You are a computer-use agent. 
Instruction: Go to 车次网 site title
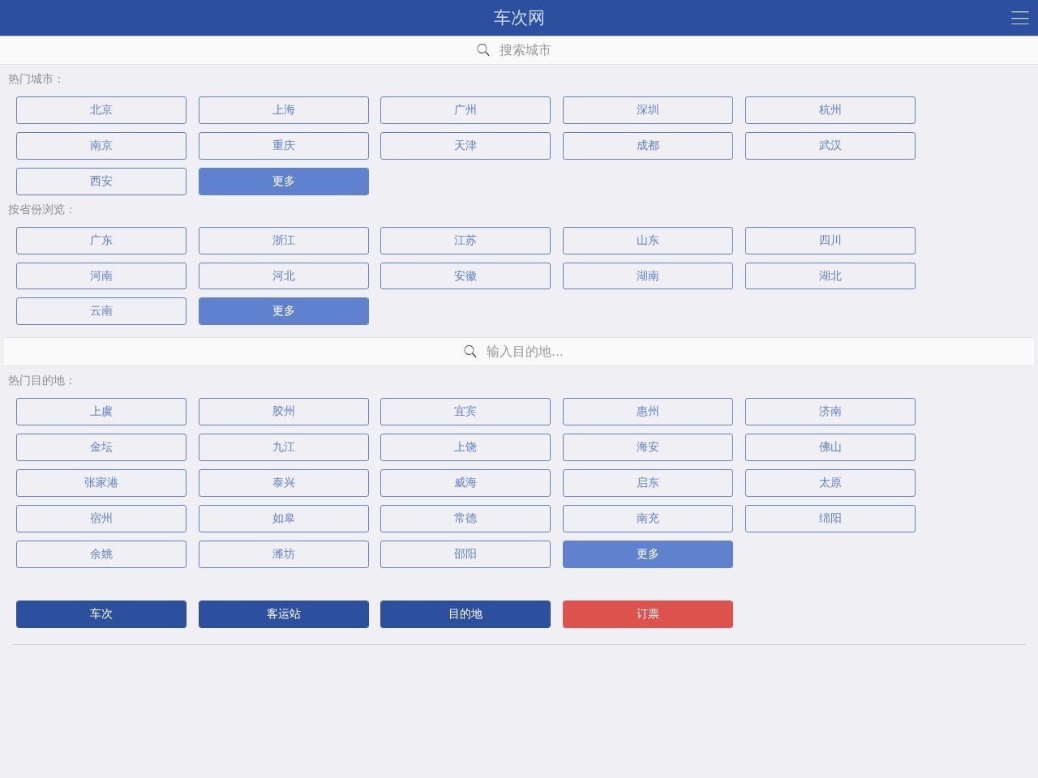[519, 18]
